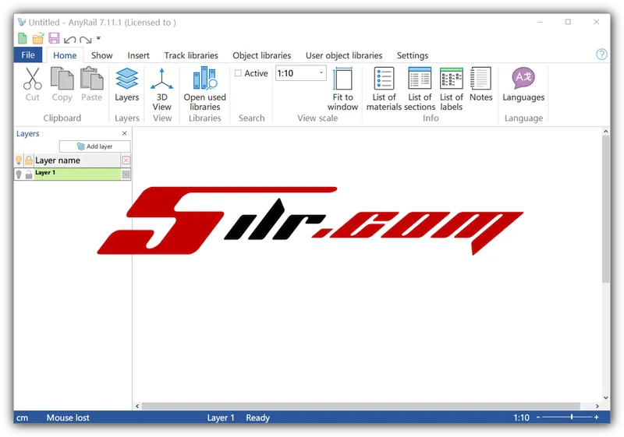Image resolution: width=624 pixels, height=437 pixels.
Task: Expand the quick access toolbar customize arrow
Action: 98,38
